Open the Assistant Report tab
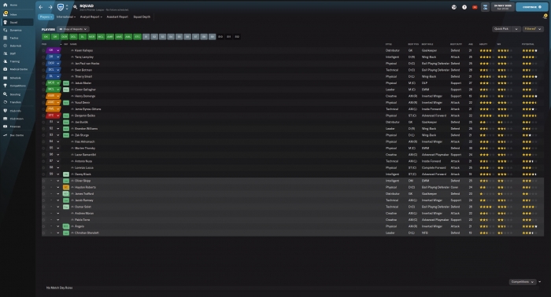The height and width of the screenshot is (297, 551). 117,16
